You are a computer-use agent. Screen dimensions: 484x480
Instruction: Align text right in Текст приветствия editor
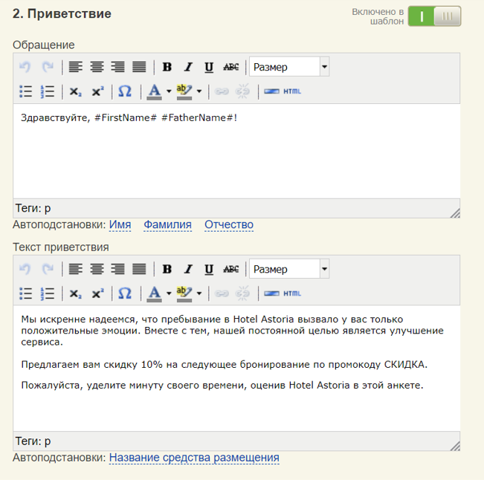click(x=117, y=269)
